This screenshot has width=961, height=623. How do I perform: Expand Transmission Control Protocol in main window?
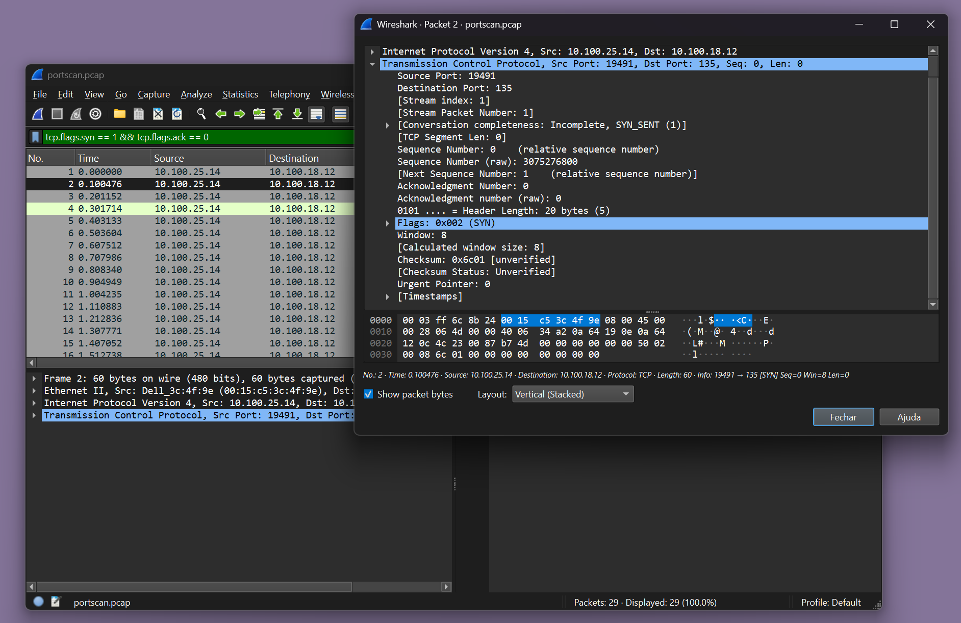point(34,415)
